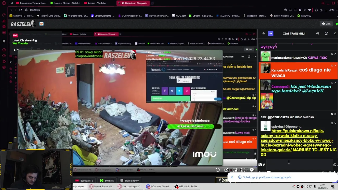This screenshot has height=190, width=338.
Task: Delete the asd chat message
Action: (335, 114)
